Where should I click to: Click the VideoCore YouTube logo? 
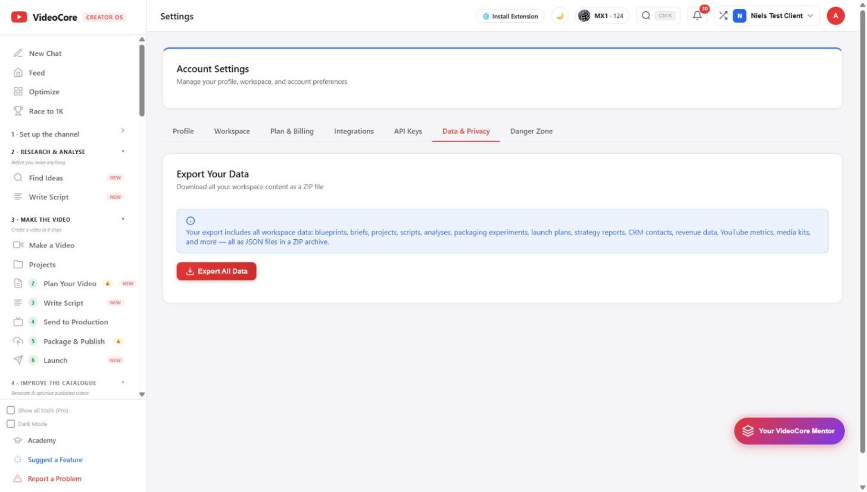[x=19, y=17]
